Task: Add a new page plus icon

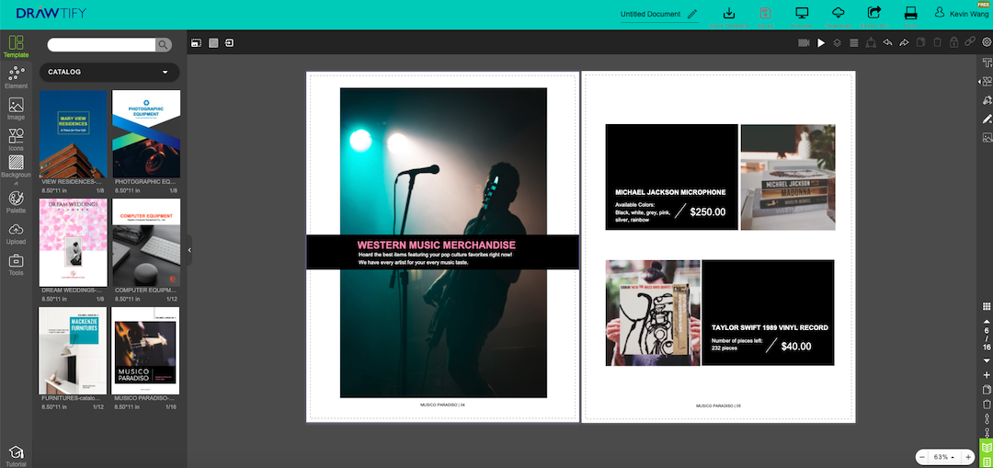Action: [986, 375]
